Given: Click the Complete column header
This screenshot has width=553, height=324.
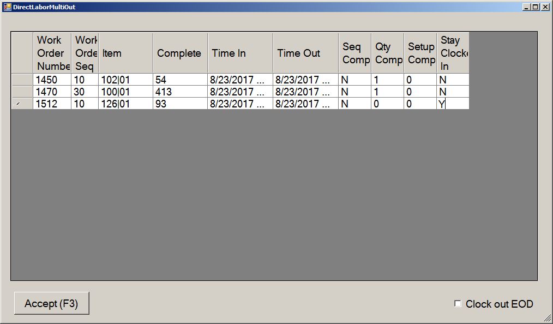Looking at the screenshot, I should 180,53.
